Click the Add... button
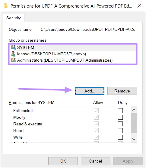 point(90,91)
